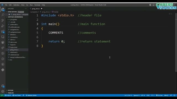Toggle panel layout icon in title bar
This screenshot has width=177, height=99.
pos(153,5)
